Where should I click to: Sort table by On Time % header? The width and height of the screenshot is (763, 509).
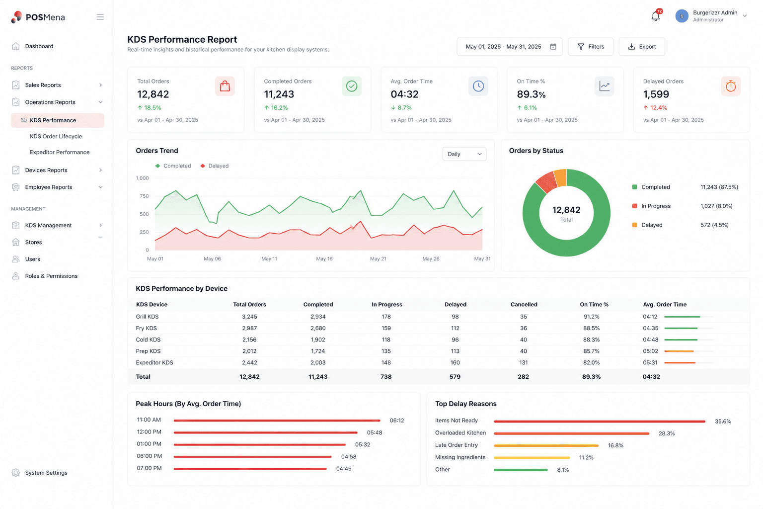[x=594, y=305]
